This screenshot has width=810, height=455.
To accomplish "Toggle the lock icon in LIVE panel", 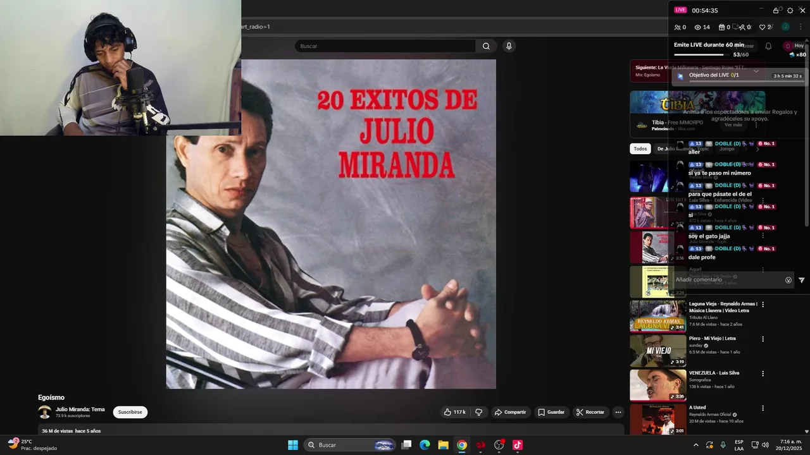I will coord(776,10).
